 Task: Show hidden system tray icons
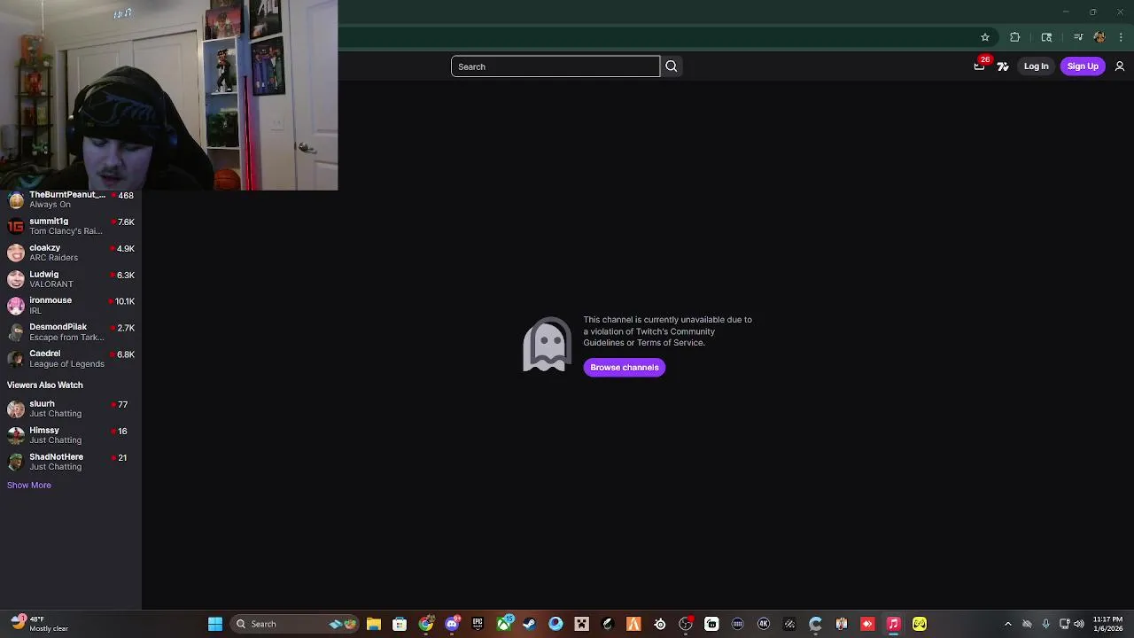pos(1007,624)
